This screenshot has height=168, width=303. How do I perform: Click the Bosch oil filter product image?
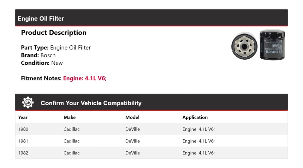(258, 45)
